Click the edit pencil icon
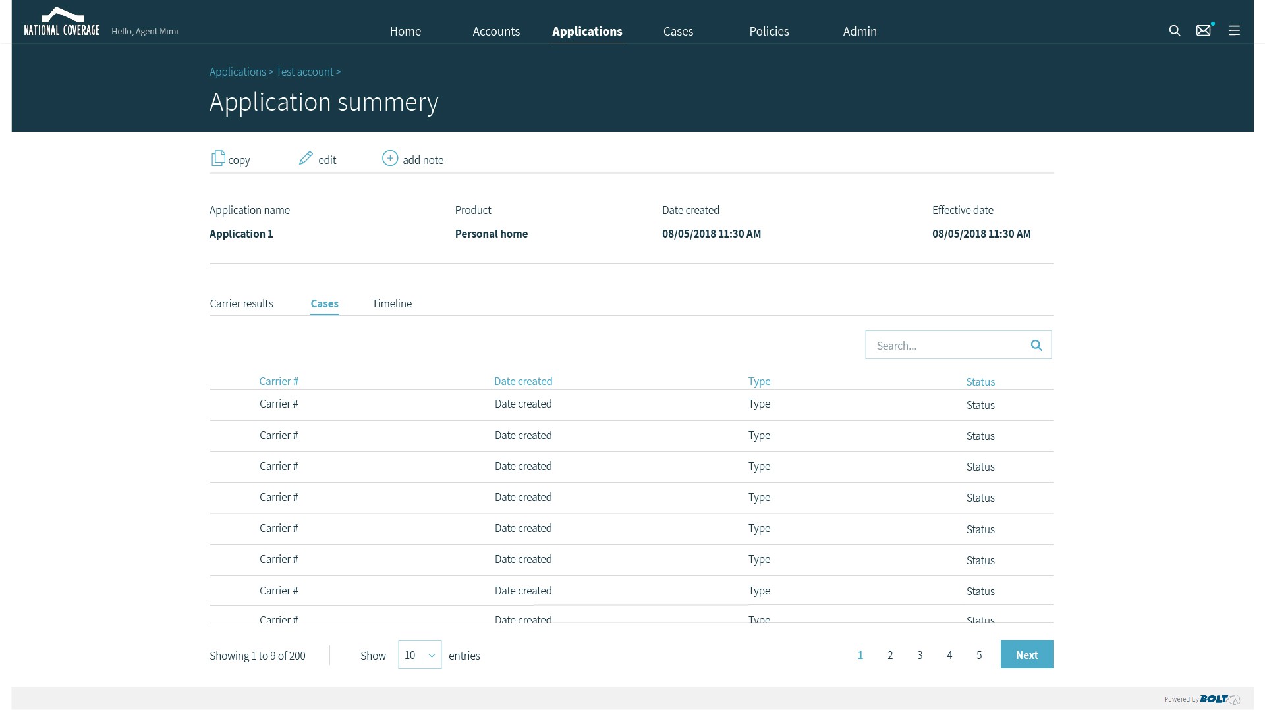The width and height of the screenshot is (1265, 711). [306, 159]
